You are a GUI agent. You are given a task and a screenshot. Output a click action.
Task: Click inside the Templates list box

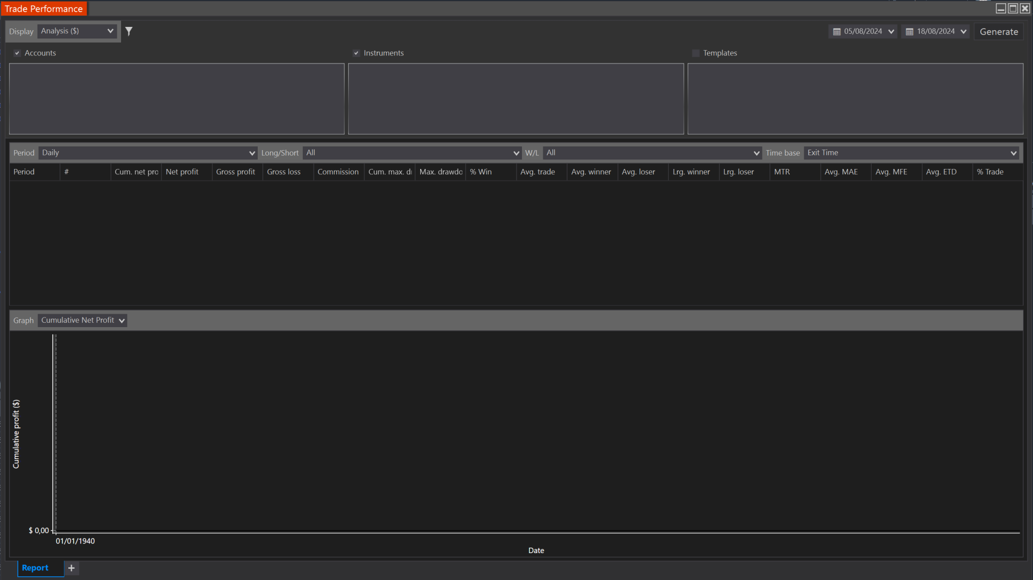855,99
